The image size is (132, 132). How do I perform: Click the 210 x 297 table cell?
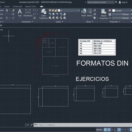(x=104, y=53)
